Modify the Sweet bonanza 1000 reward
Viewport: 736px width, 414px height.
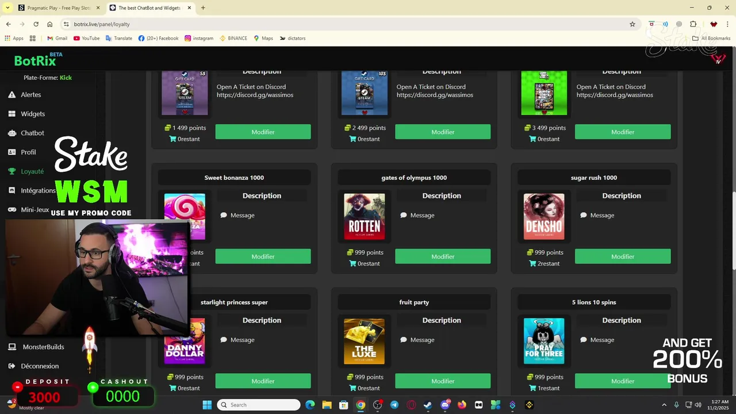coord(263,256)
